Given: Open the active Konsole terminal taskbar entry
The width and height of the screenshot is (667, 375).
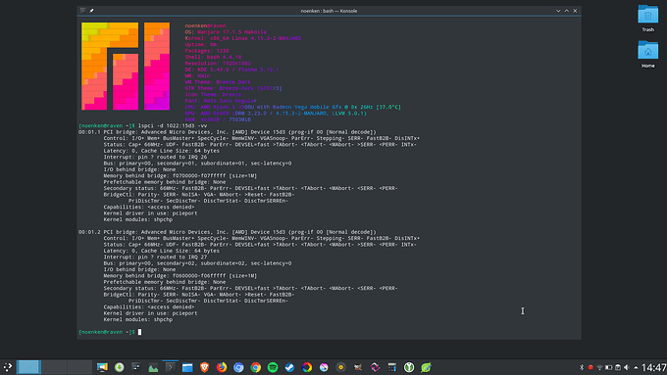Looking at the screenshot, I should [170, 367].
